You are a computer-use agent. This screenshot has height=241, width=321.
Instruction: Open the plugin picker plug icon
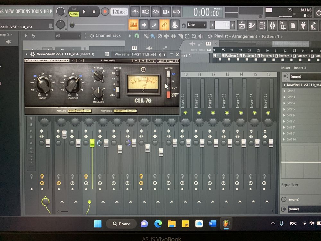click(303, 25)
